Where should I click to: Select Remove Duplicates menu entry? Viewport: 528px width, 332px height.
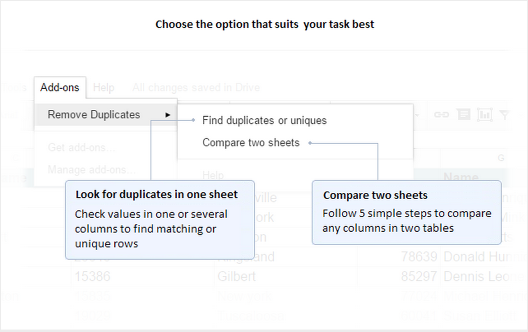tap(106, 115)
